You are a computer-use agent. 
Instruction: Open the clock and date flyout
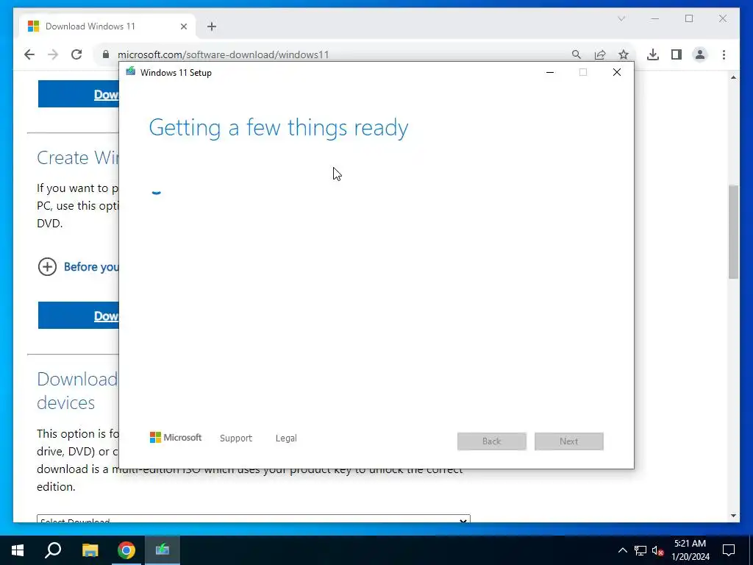point(690,550)
